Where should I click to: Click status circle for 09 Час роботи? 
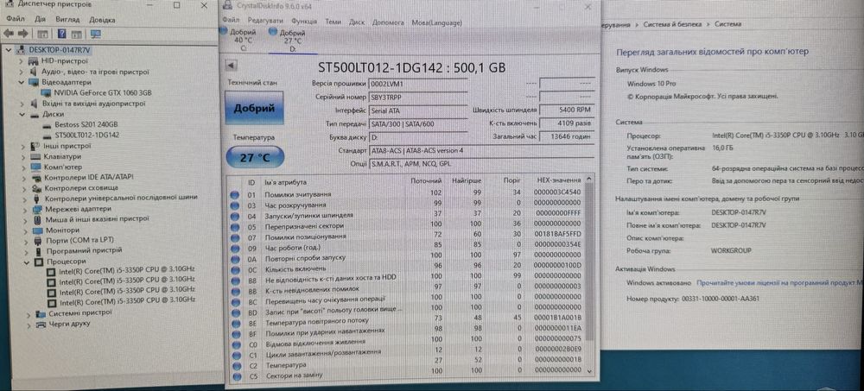[x=236, y=247]
